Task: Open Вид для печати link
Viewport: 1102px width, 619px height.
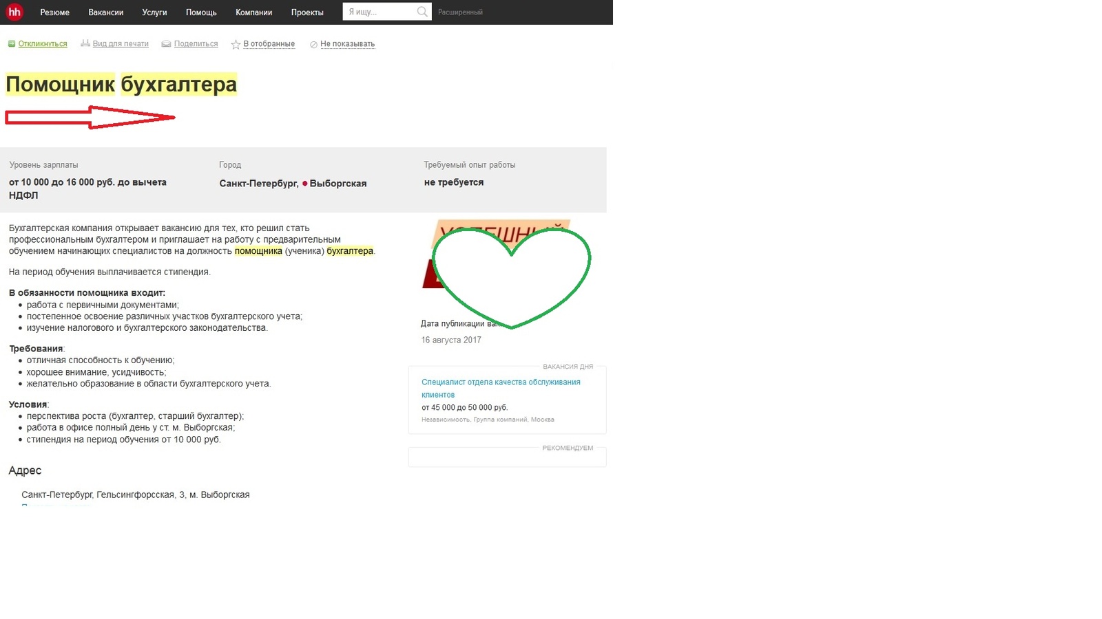Action: click(x=121, y=44)
